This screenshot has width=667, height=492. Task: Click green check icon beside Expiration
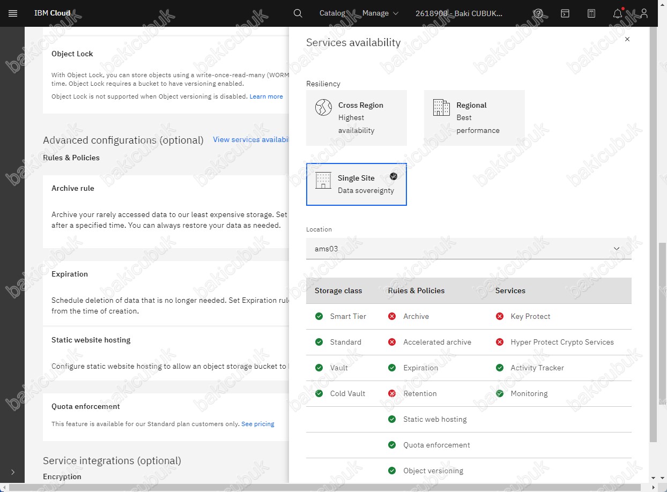tap(392, 368)
